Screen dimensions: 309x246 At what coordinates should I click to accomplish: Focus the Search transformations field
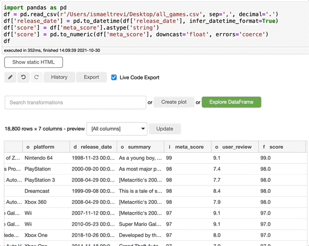pos(74,103)
